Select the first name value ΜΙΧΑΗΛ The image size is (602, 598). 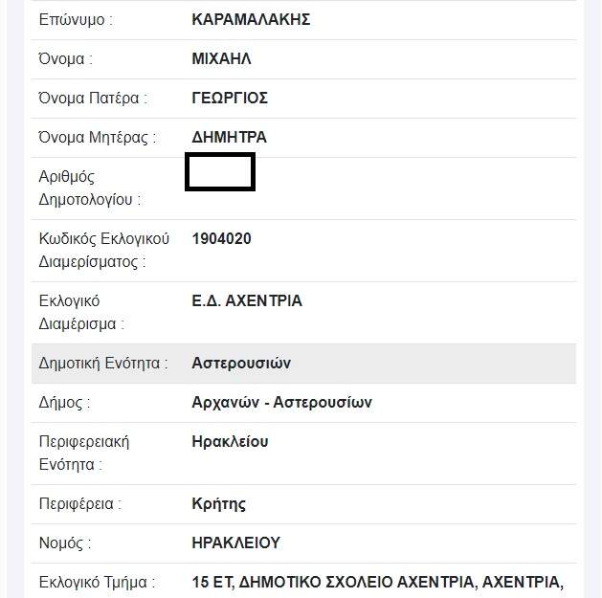[221, 59]
